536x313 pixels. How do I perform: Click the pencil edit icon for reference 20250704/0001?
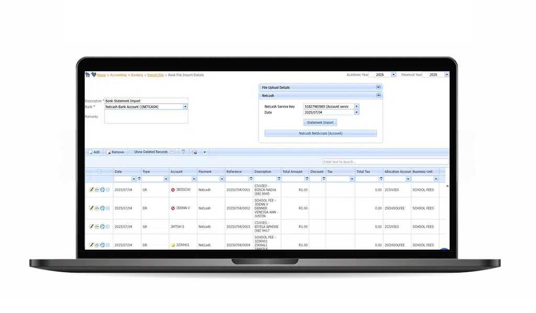pyautogui.click(x=91, y=189)
